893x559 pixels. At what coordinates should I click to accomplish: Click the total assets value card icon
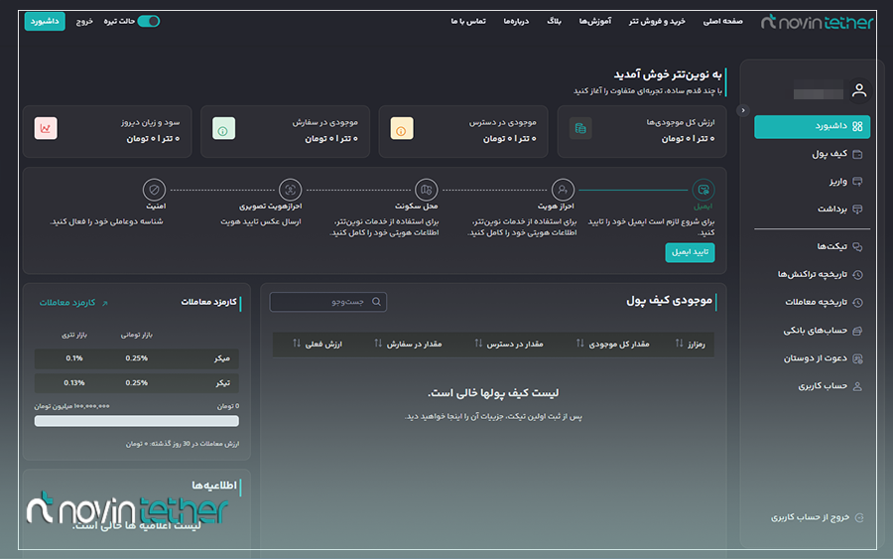(x=580, y=128)
